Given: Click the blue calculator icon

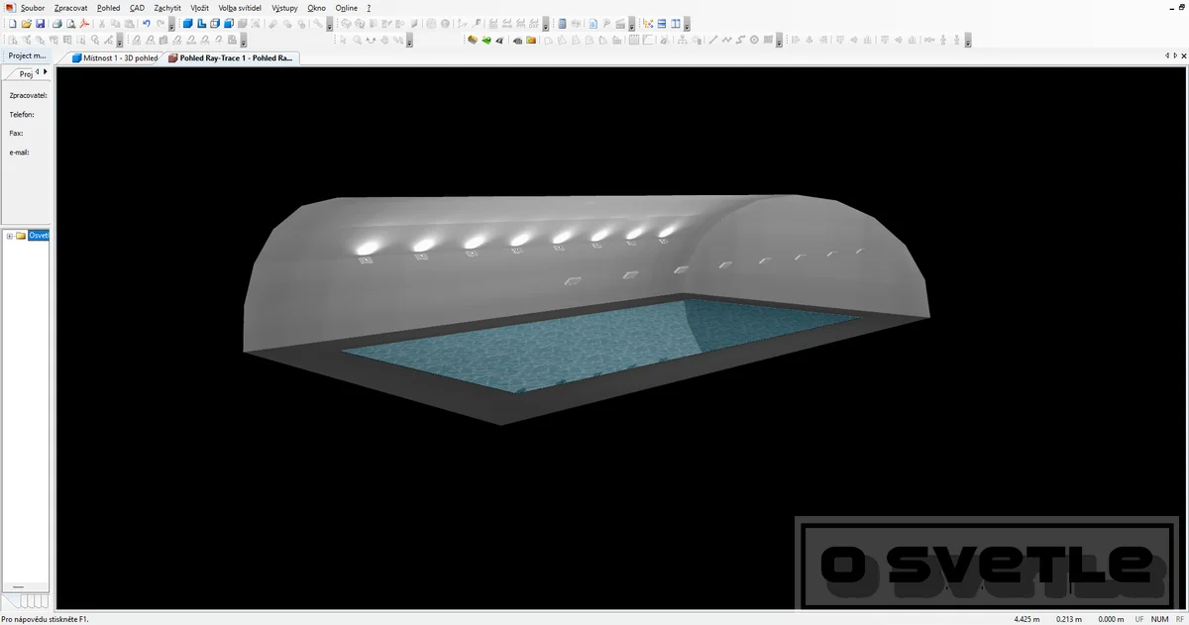Looking at the screenshot, I should [x=562, y=24].
